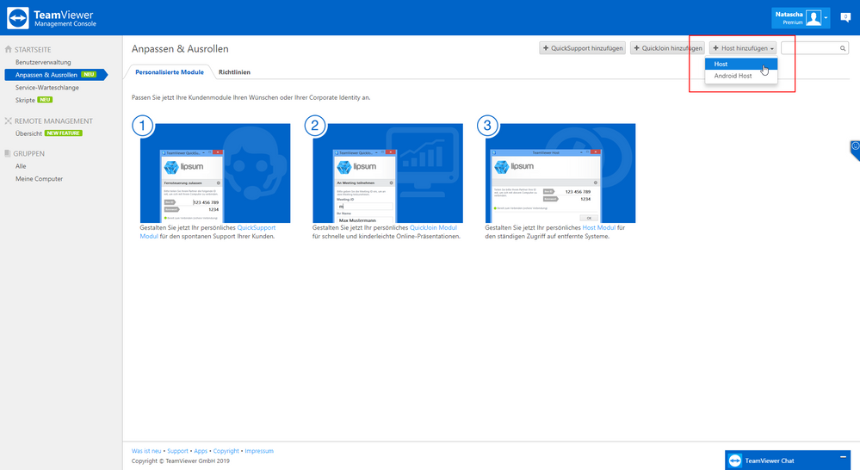Follow the Host Modul link
860x470 pixels.
pos(599,227)
